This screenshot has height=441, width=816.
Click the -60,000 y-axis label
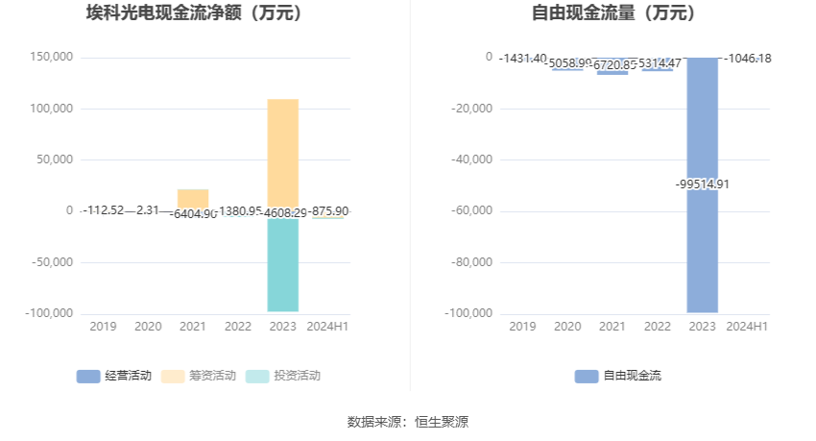coord(471,210)
